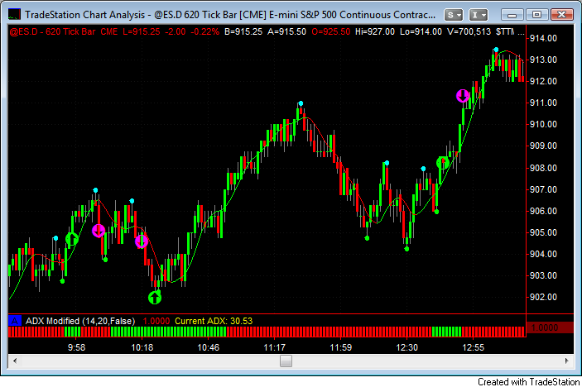
Task: Select the green up-arrow buy signal near 9:58
Action: [x=72, y=239]
